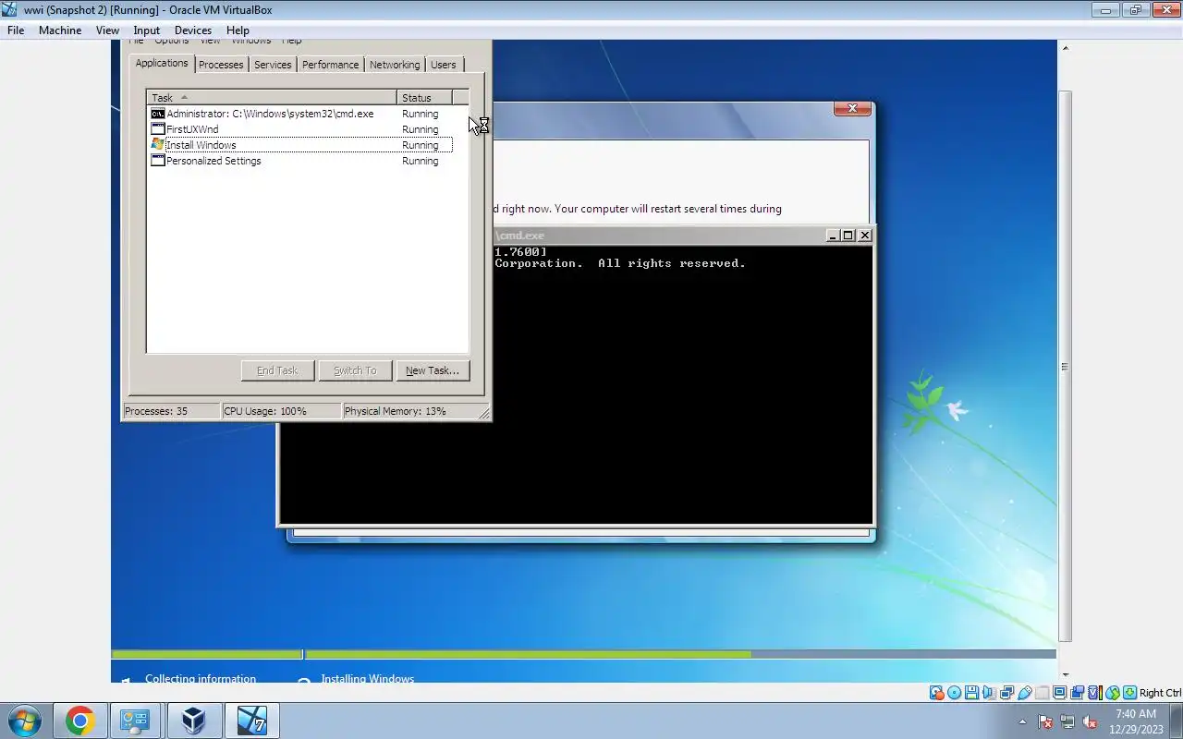Select the 'Personalized Settings' task row

[300, 161]
